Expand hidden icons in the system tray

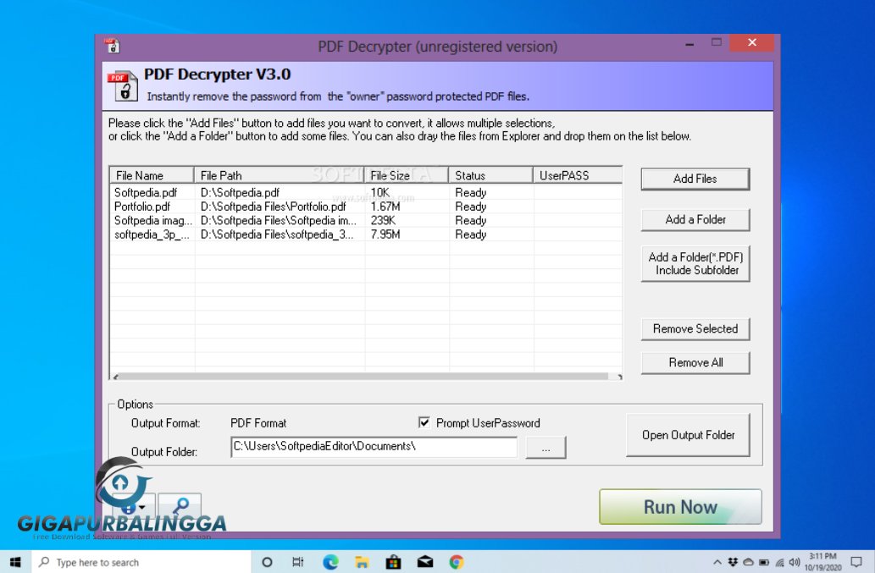tap(717, 561)
